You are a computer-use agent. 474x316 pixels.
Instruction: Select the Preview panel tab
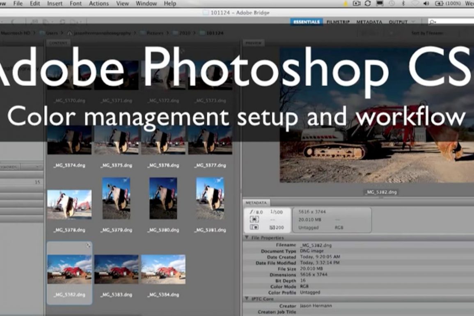click(253, 43)
